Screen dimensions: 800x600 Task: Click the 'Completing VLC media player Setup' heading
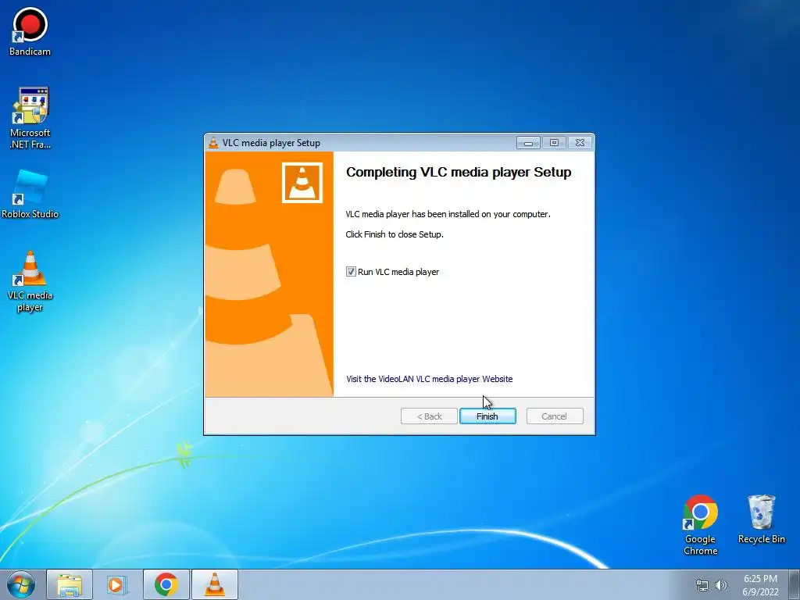click(x=459, y=173)
